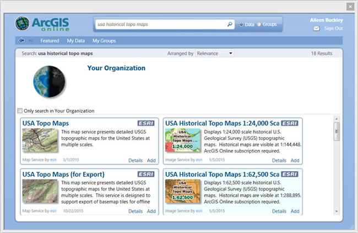Open the envelope messages icon

click(316, 29)
